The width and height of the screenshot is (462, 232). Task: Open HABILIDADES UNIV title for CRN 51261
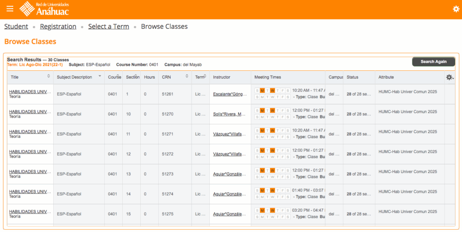(x=30, y=92)
